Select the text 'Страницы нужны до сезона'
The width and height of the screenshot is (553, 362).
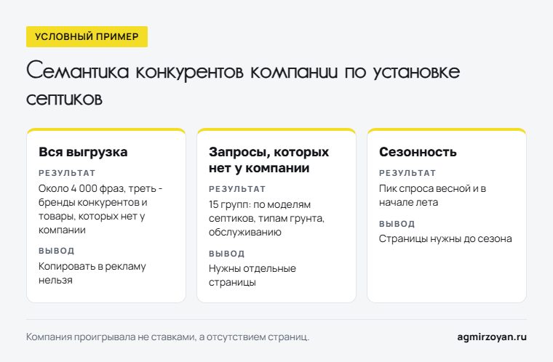pos(445,239)
